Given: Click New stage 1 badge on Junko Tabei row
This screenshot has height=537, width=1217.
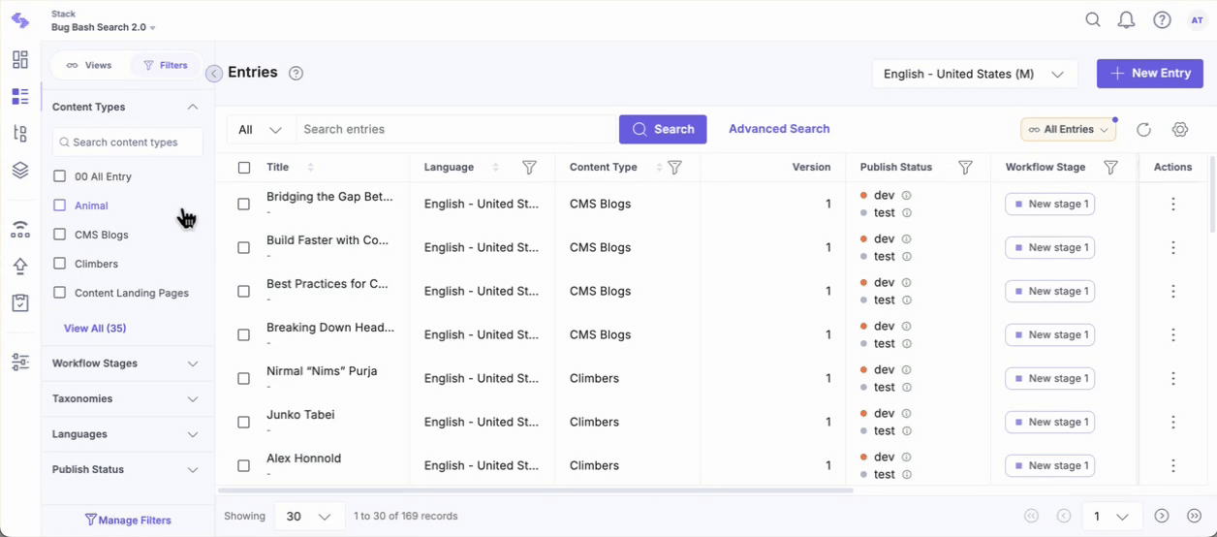Looking at the screenshot, I should [1050, 423].
